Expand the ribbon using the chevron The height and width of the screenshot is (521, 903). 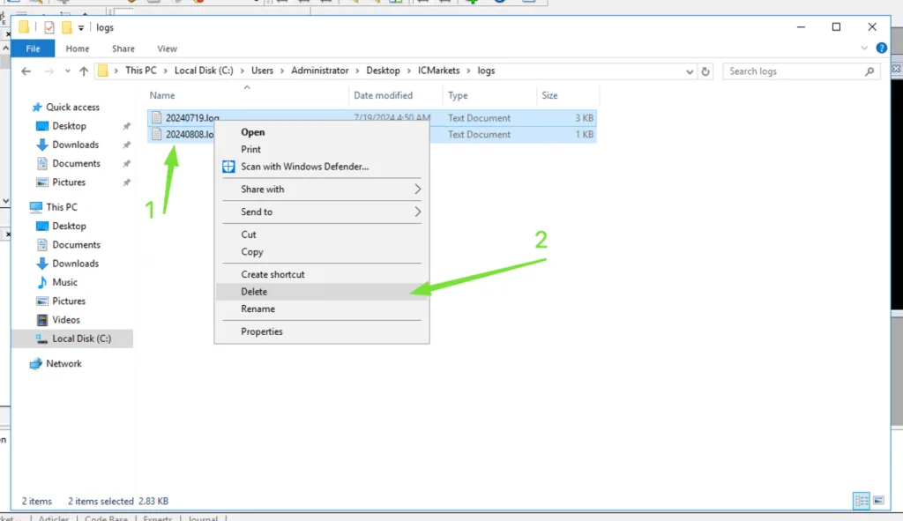[864, 48]
